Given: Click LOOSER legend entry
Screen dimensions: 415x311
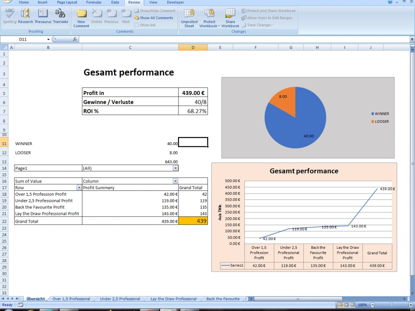Looking at the screenshot, I should point(380,121).
